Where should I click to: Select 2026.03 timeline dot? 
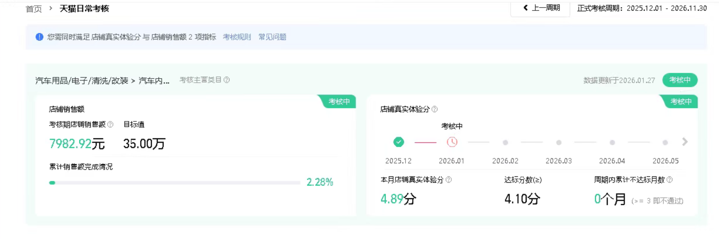pyautogui.click(x=559, y=143)
